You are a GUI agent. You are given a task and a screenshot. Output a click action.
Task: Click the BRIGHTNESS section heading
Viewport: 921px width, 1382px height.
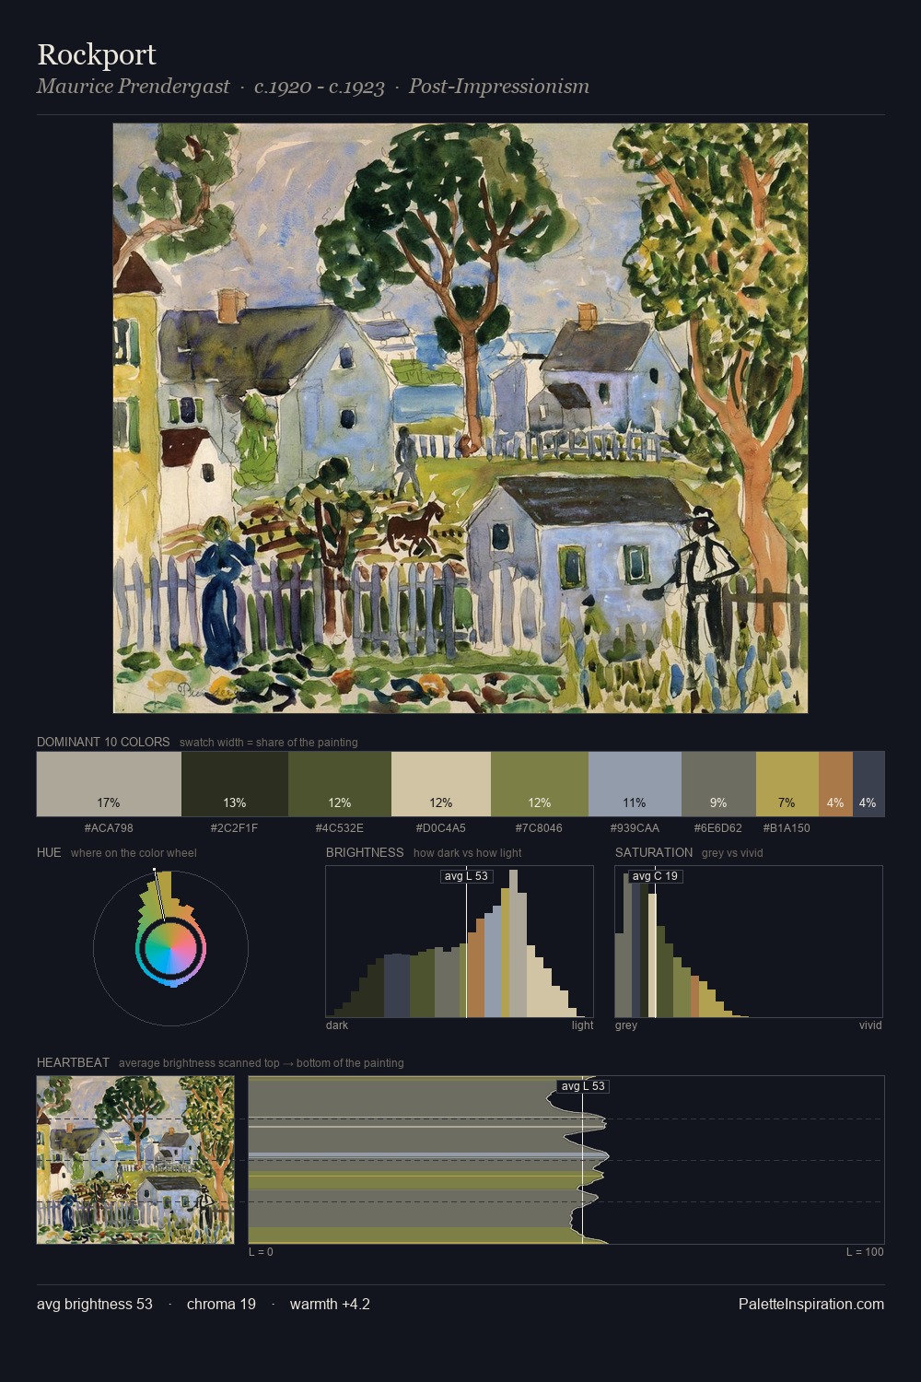pos(365,852)
